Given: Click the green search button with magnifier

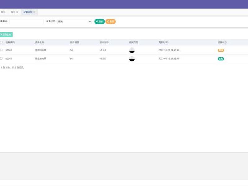Looking at the screenshot, I should coord(100,21).
